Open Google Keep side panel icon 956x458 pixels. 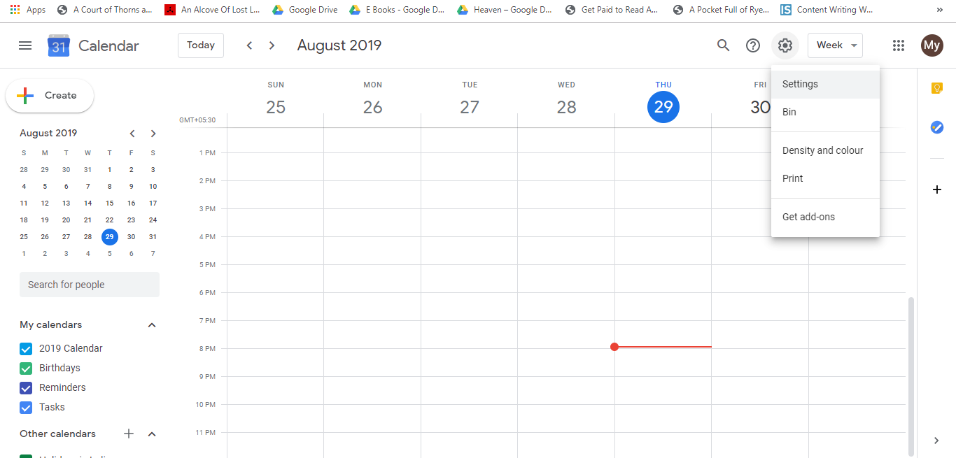click(937, 88)
